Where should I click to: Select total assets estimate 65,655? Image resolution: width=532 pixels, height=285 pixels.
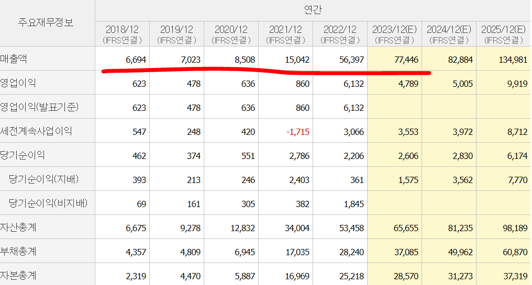point(406,228)
